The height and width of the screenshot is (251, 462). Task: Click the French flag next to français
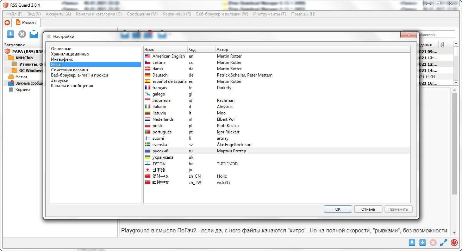point(148,88)
